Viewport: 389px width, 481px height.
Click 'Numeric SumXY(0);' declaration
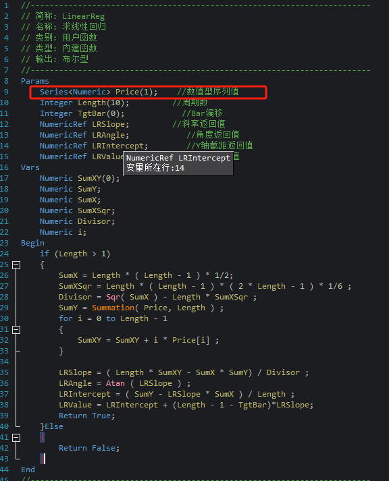[80, 178]
